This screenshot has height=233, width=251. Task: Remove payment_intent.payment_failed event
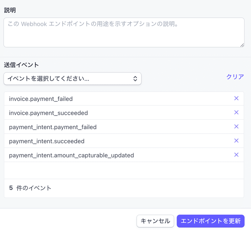click(236, 127)
